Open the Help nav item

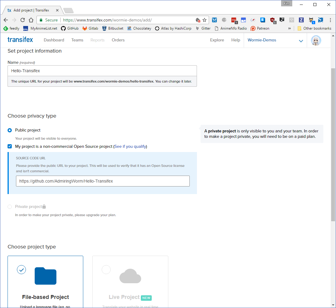236,40
